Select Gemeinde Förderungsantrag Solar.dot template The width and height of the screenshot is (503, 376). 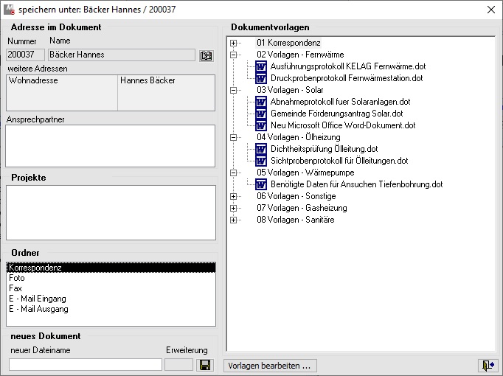336,114
